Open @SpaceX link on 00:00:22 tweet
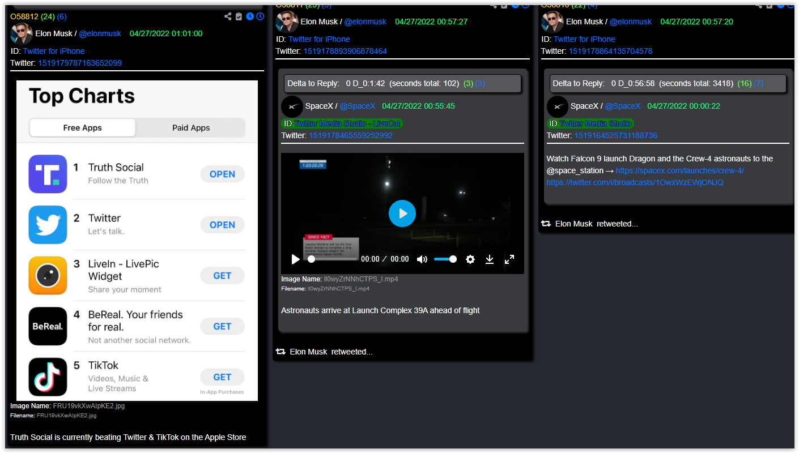The height and width of the screenshot is (453, 799). pos(622,106)
